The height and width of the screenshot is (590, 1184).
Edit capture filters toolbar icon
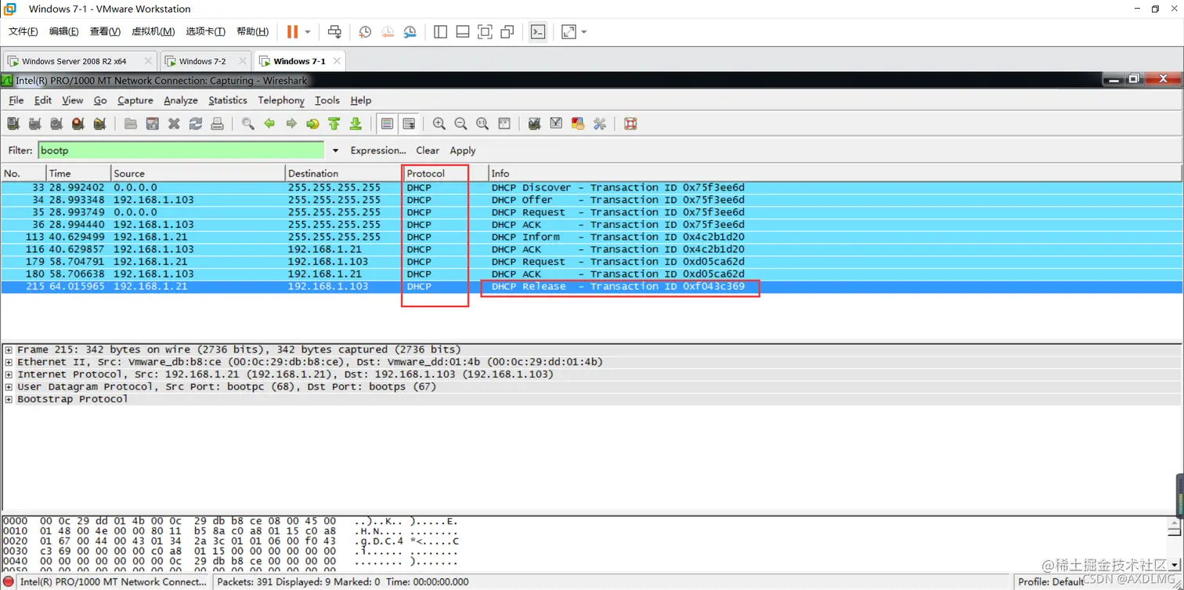tap(535, 124)
